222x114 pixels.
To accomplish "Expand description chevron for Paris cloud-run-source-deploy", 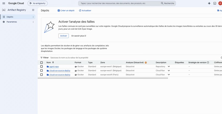I will pos(169,75).
